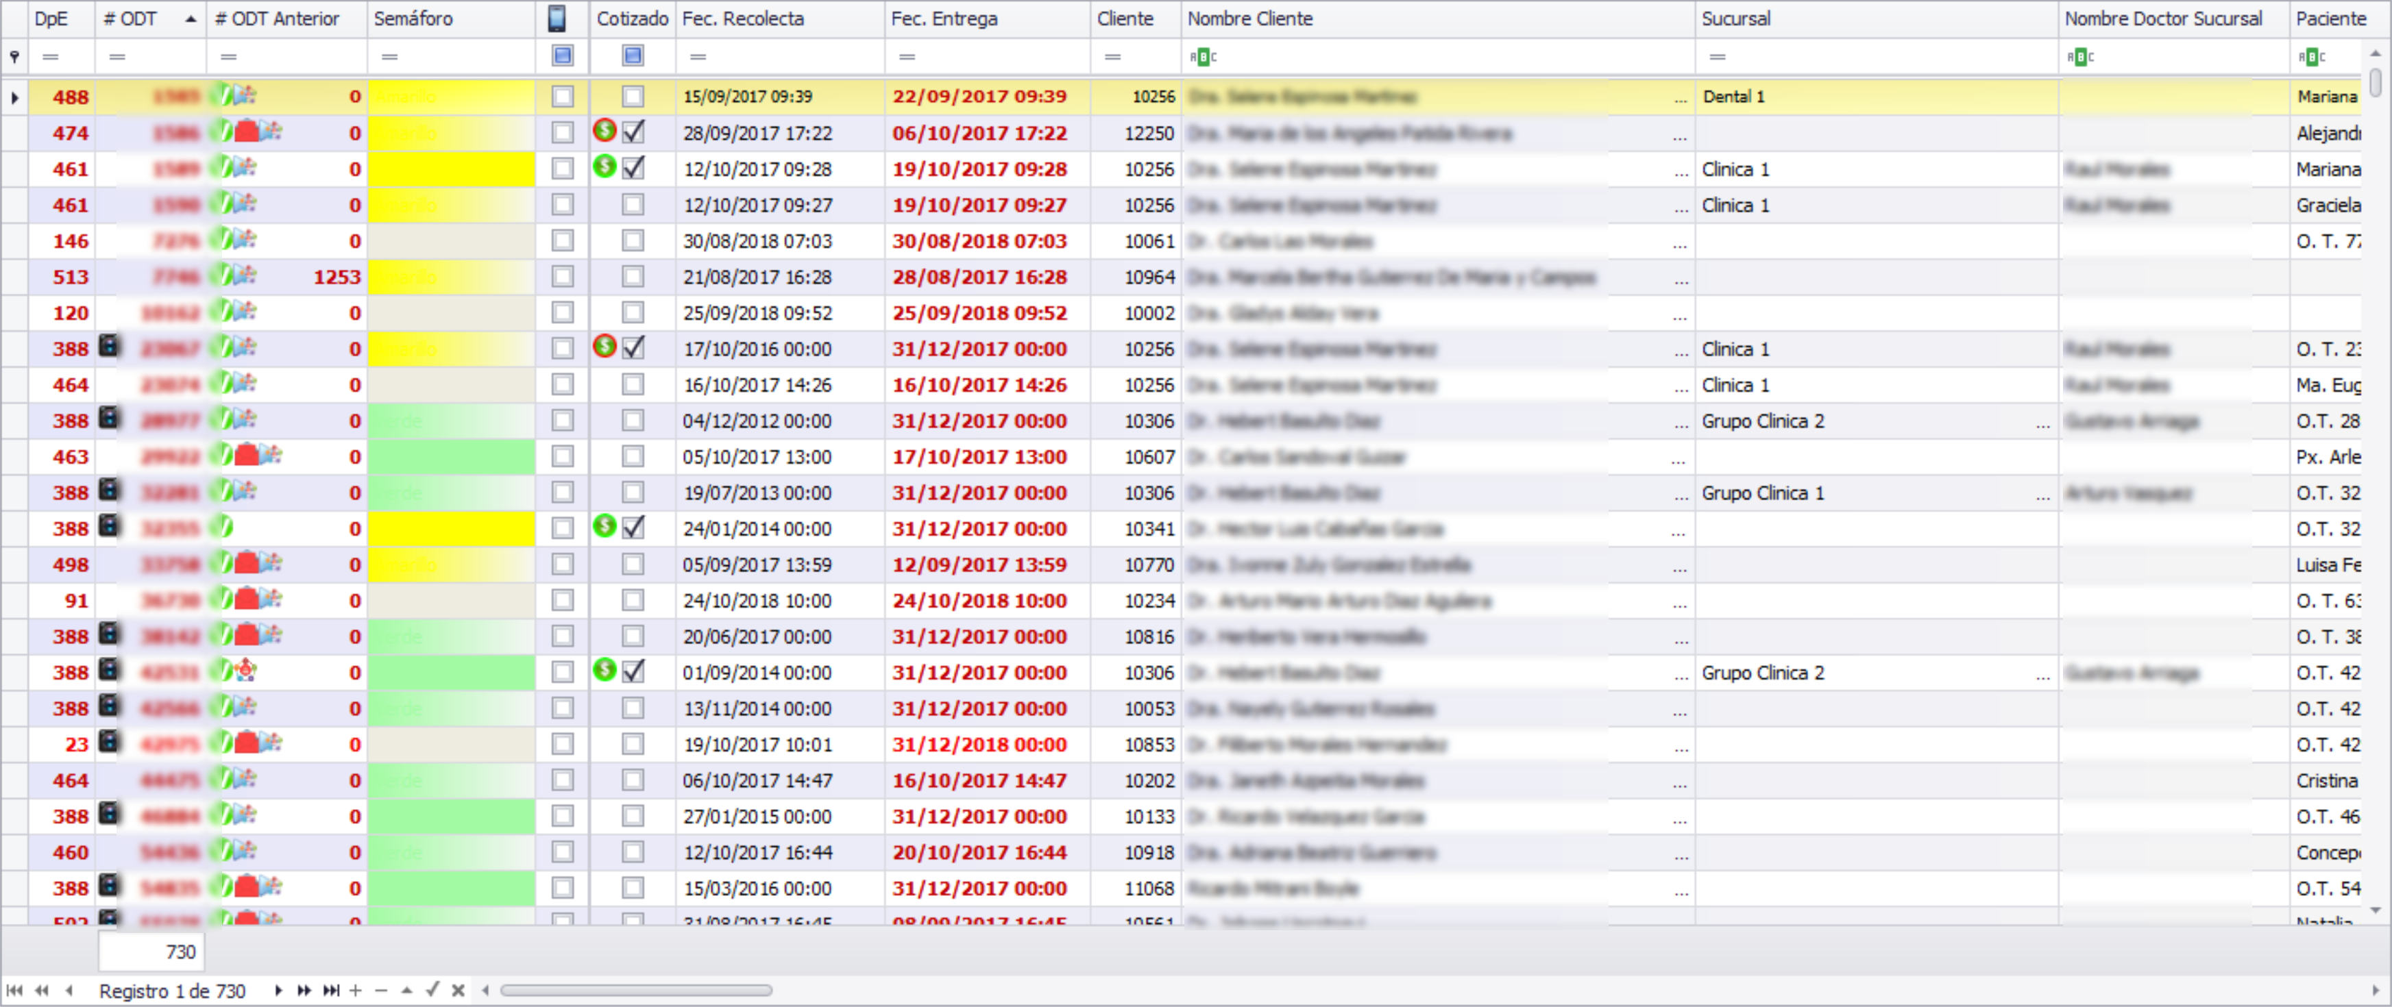Post changes with the checkmark icon
Screen dimensions: 2392x1007
tap(432, 989)
